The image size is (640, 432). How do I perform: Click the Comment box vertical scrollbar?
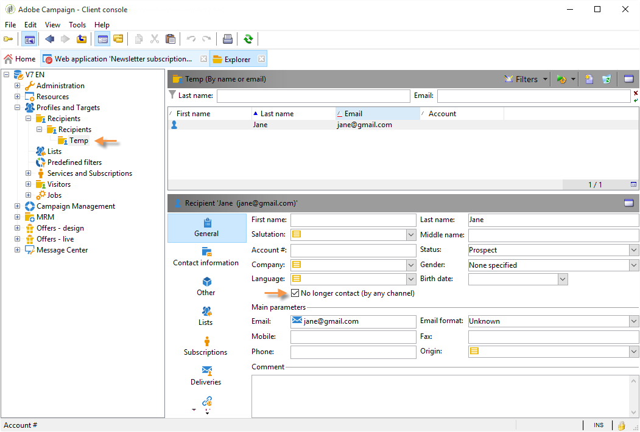coord(633,397)
